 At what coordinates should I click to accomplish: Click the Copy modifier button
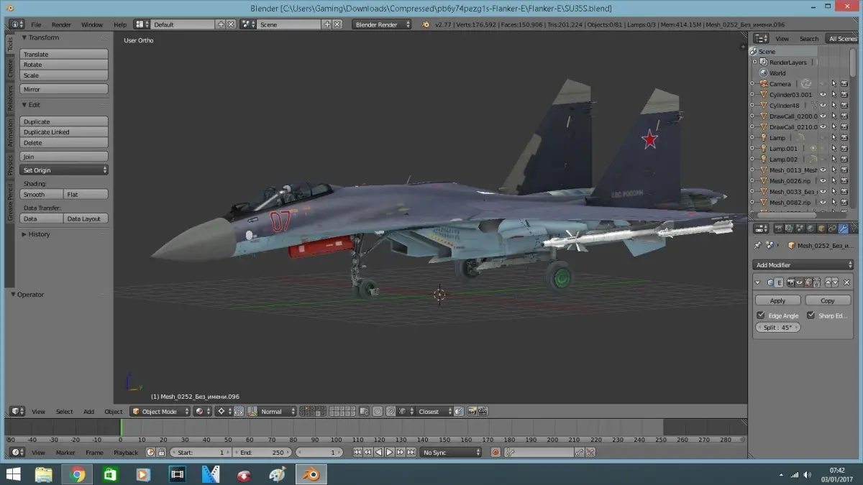[x=828, y=300]
